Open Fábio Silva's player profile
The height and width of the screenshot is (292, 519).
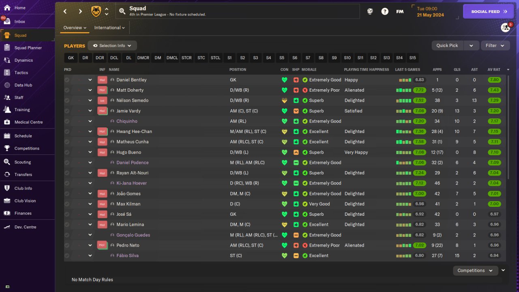pyautogui.click(x=127, y=255)
